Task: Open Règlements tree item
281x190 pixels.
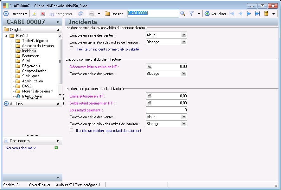Action: [31, 66]
